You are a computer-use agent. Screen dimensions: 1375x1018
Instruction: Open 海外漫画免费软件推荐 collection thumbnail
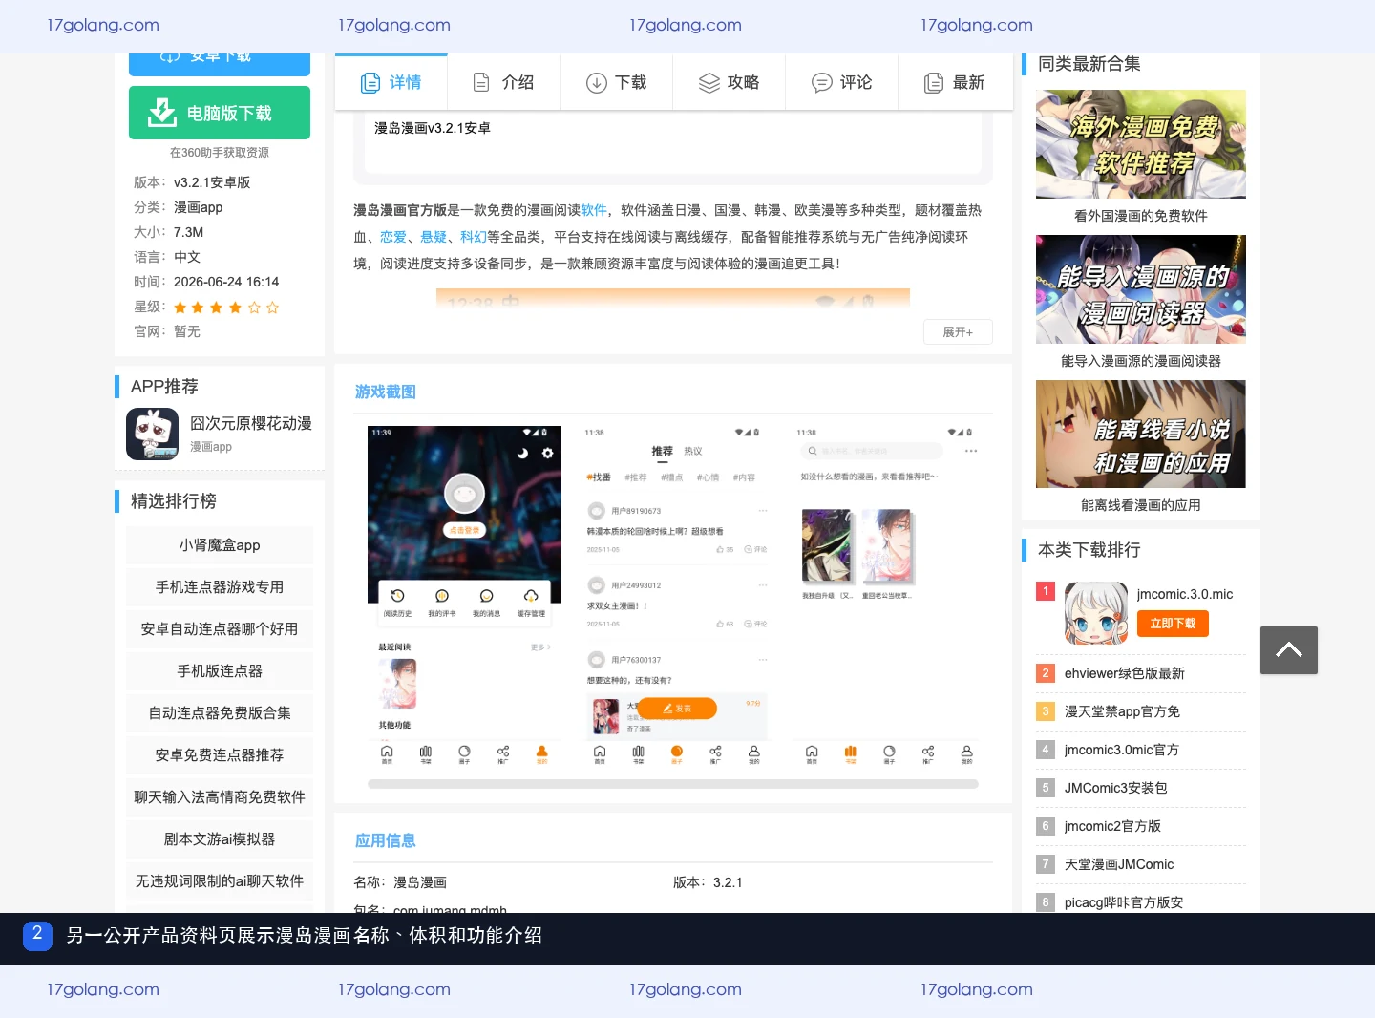(1141, 144)
